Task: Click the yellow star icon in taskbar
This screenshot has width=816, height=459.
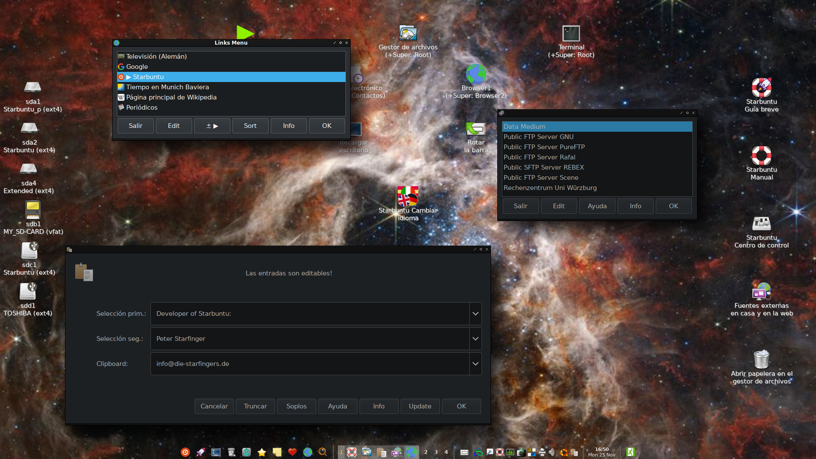Action: (262, 452)
